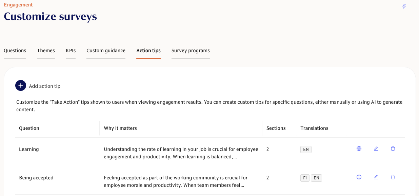
Task: Click the Why it matters column header
Action: (x=120, y=128)
